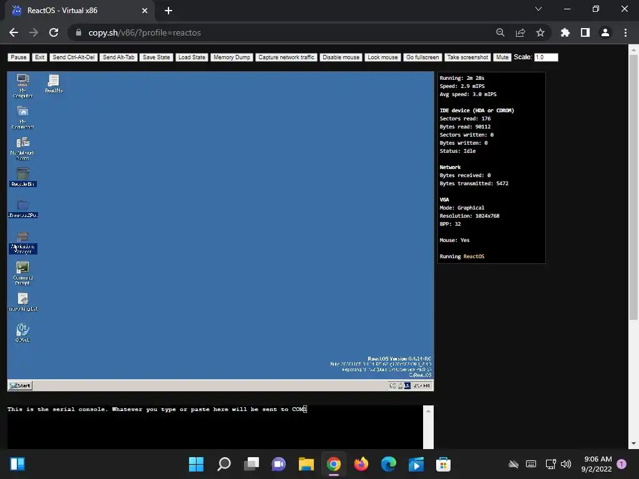Open the Windows Start menu
Image resolution: width=639 pixels, height=479 pixels.
[196, 464]
